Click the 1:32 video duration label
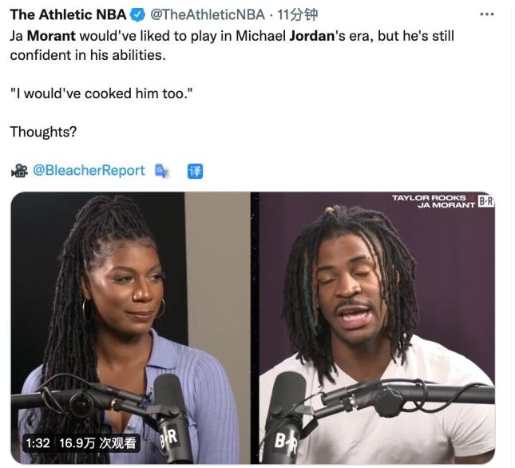The height and width of the screenshot is (468, 515). tap(38, 443)
